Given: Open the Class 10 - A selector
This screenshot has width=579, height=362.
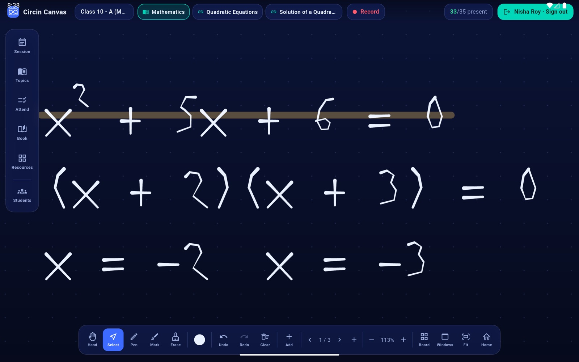Looking at the screenshot, I should click(104, 12).
